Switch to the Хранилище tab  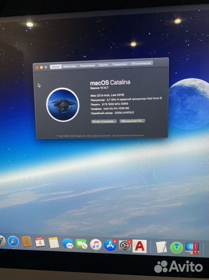click(87, 65)
